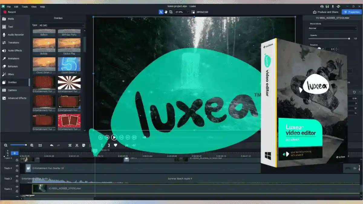Select the Cactus Flag overlay thumbnail
Viewport: 363px width, 204px height.
tap(69, 46)
